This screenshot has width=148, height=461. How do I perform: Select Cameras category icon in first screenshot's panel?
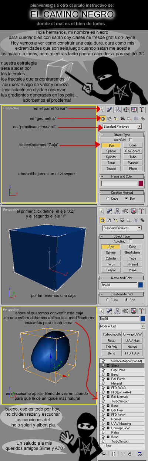122,118
